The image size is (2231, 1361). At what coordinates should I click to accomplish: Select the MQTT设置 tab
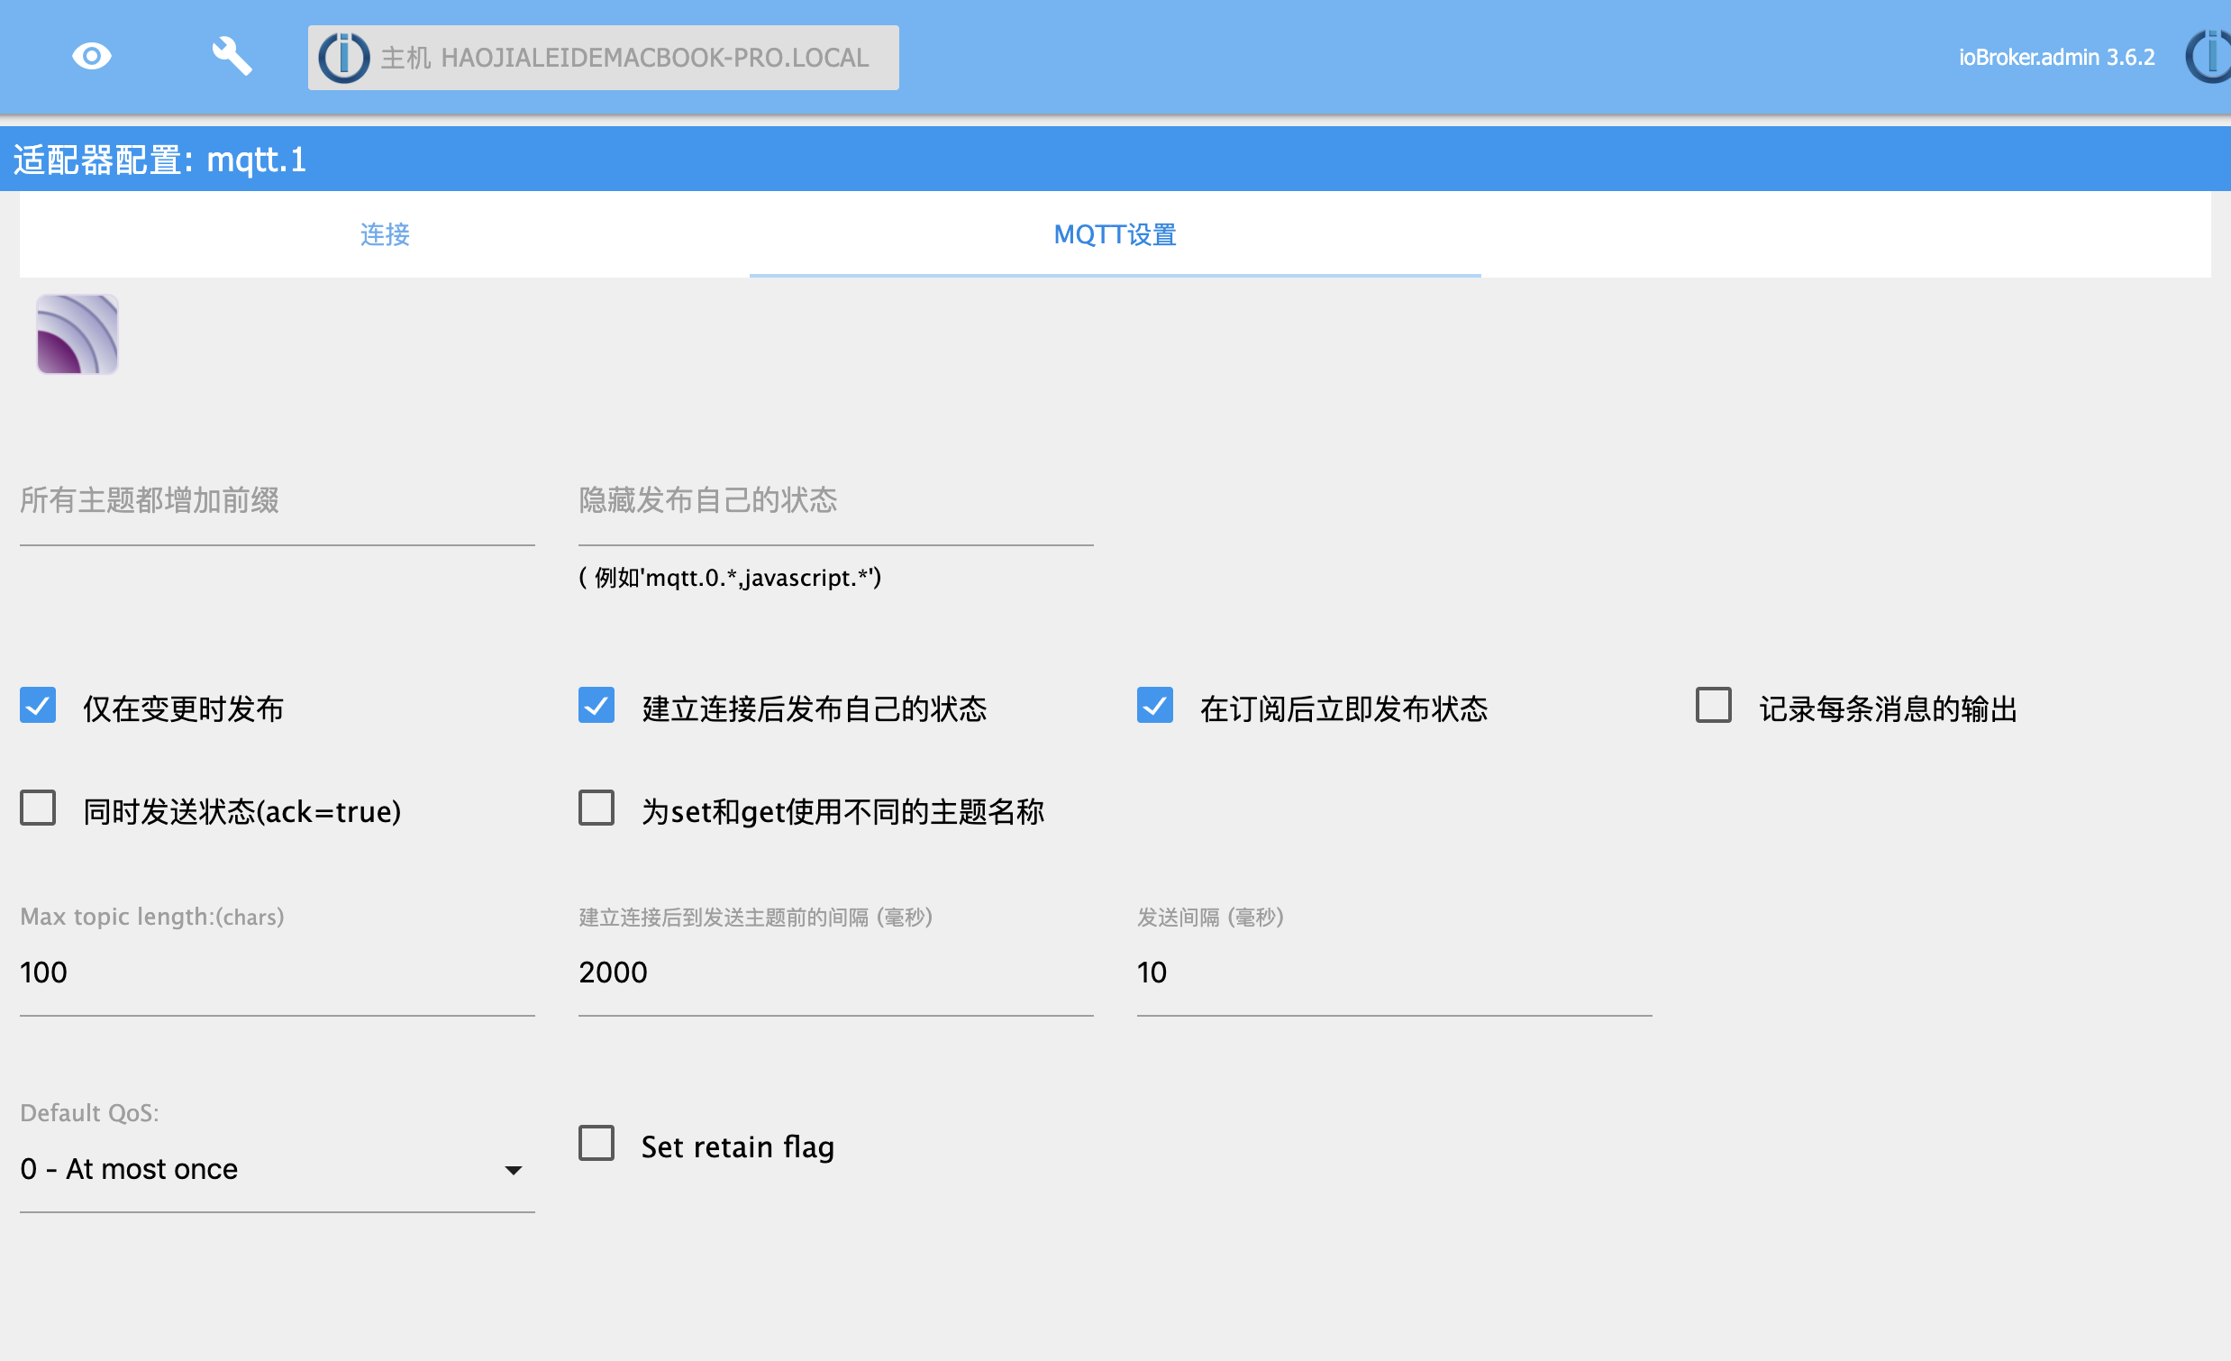tap(1115, 234)
